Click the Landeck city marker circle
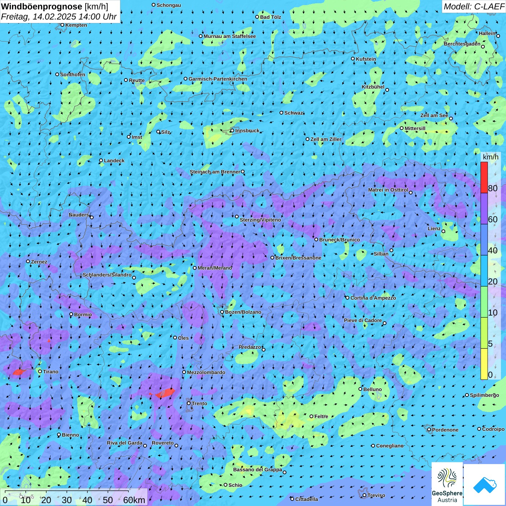The height and width of the screenshot is (506, 506). [101, 160]
